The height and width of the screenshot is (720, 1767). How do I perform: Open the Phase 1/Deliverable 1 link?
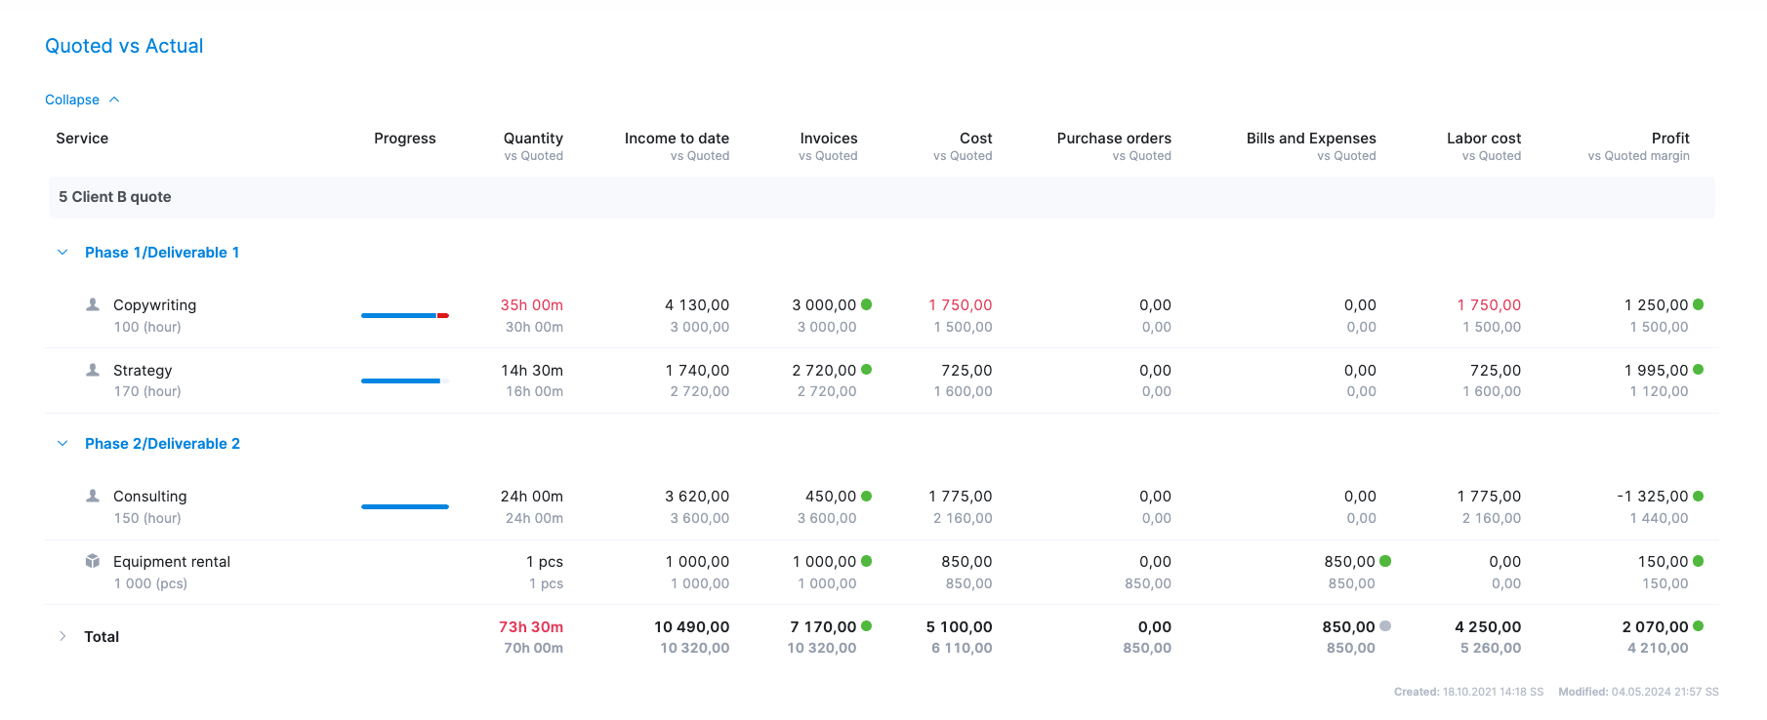coord(162,253)
